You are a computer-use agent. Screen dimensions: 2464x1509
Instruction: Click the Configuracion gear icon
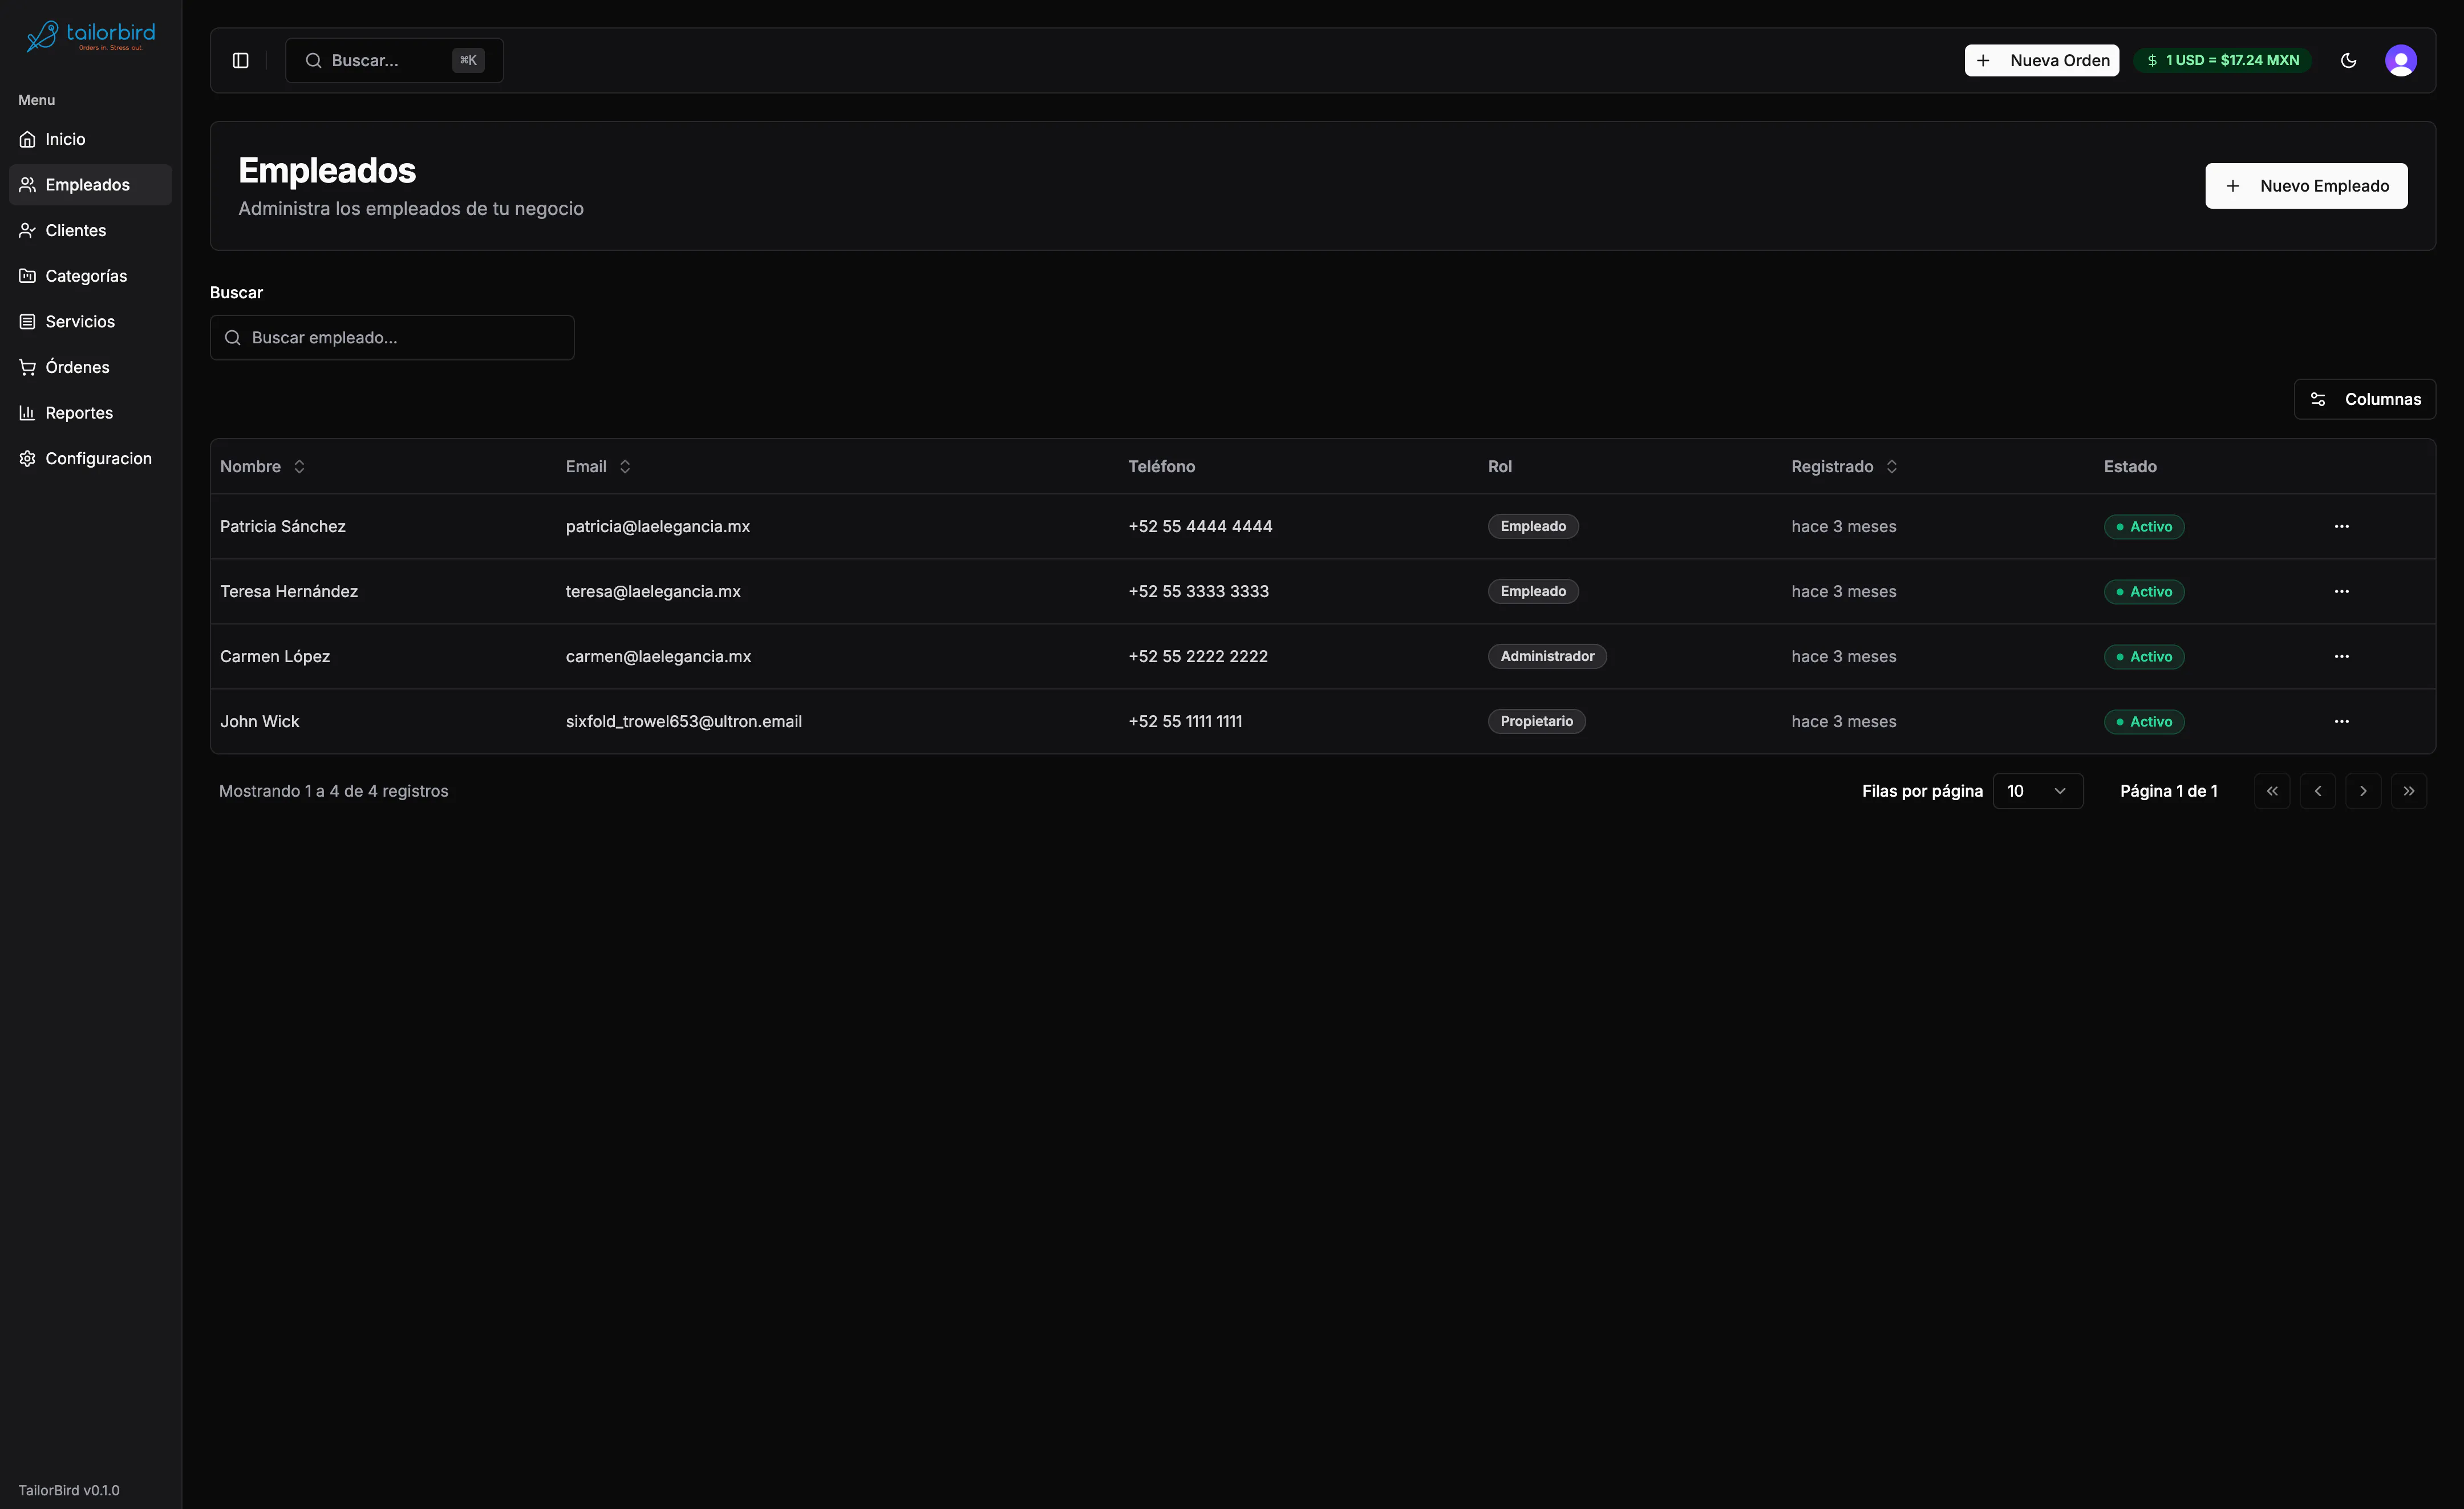click(x=27, y=458)
